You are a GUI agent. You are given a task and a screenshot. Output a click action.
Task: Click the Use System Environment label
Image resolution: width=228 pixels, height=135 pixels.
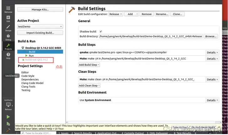pyautogui.click(x=95, y=100)
